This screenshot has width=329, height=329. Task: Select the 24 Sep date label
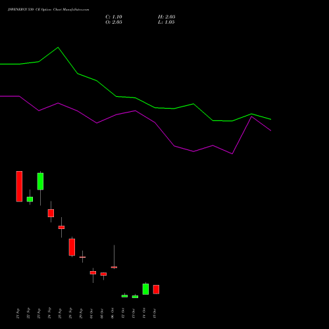pos(49,313)
